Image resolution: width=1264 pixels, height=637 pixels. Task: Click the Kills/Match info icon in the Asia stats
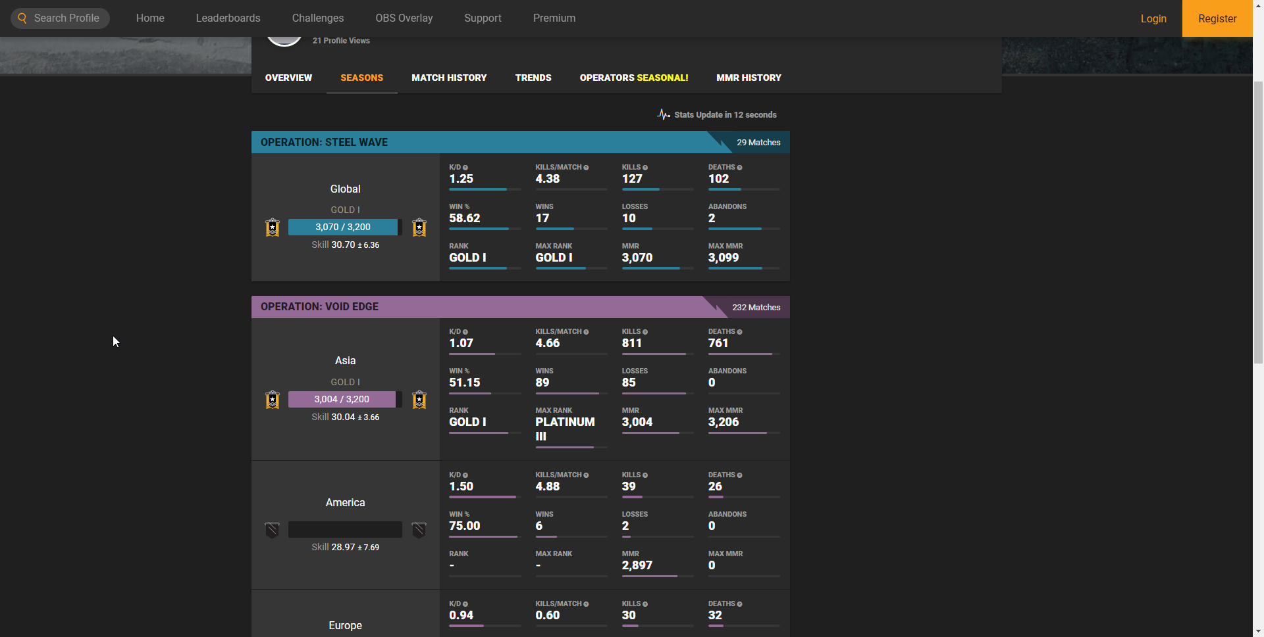586,332
